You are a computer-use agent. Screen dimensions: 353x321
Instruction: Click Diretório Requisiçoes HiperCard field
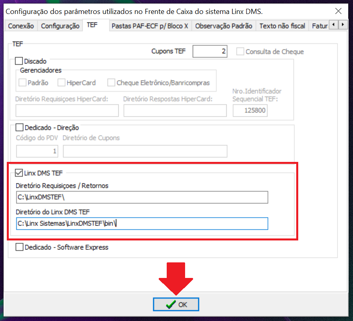(67, 110)
